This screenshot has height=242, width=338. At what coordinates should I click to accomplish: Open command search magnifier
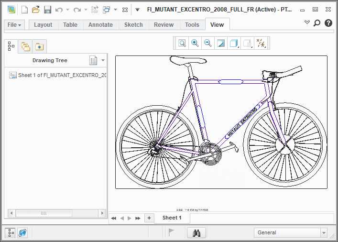[316, 23]
